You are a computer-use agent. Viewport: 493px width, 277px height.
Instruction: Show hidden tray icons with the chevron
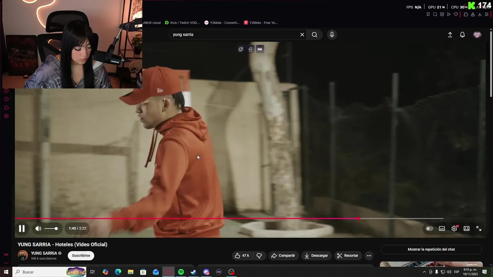point(424,272)
